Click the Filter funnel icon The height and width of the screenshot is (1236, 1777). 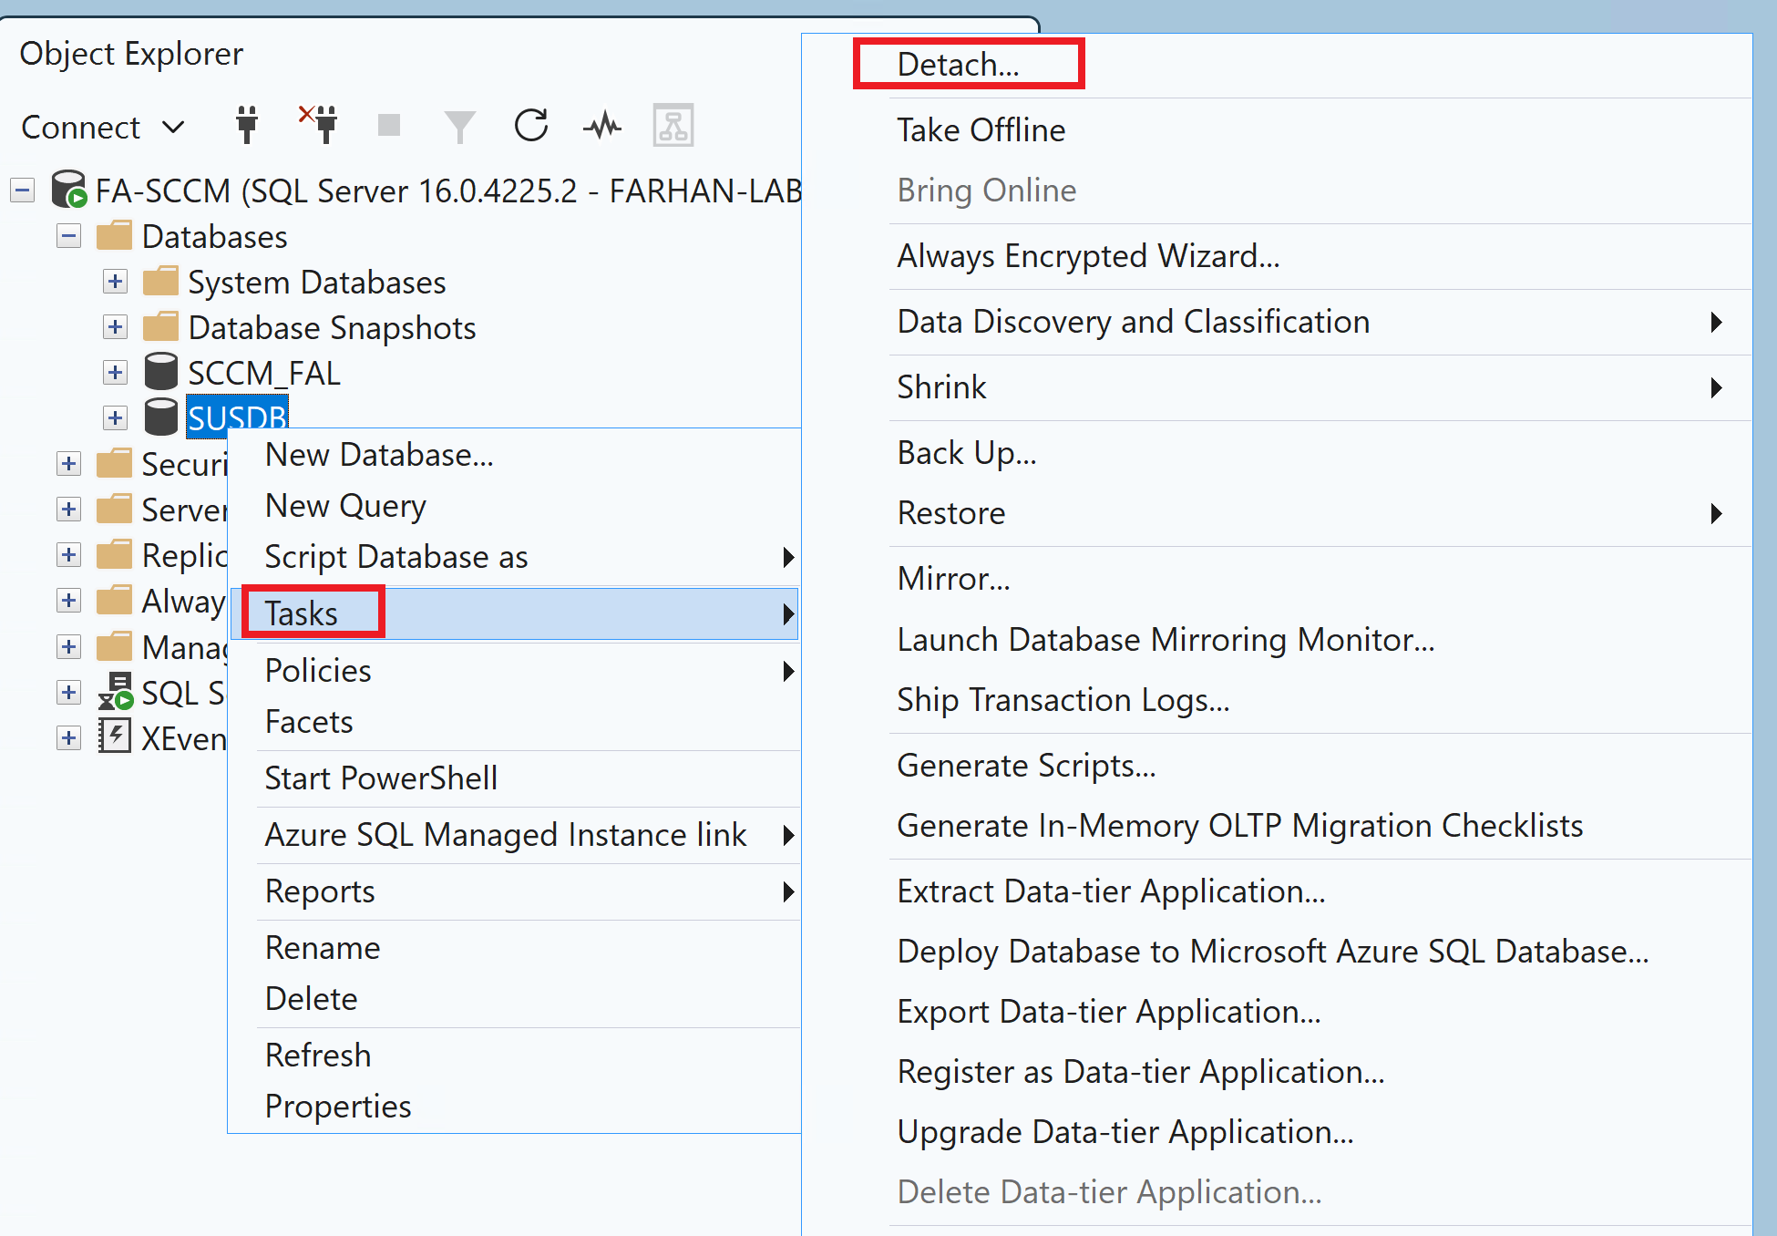tap(459, 126)
